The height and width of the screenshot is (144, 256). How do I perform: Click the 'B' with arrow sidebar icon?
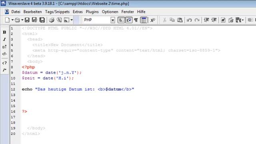point(4,47)
